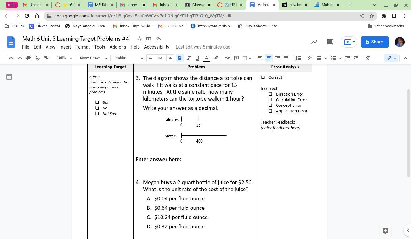This screenshot has height=239, width=411.
Task: Expand the Calibri font dropdown
Action: click(x=129, y=58)
